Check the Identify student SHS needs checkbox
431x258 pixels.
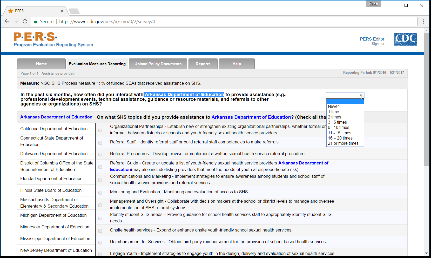click(x=100, y=219)
